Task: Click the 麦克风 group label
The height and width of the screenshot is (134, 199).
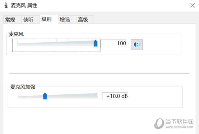Action: point(16,34)
